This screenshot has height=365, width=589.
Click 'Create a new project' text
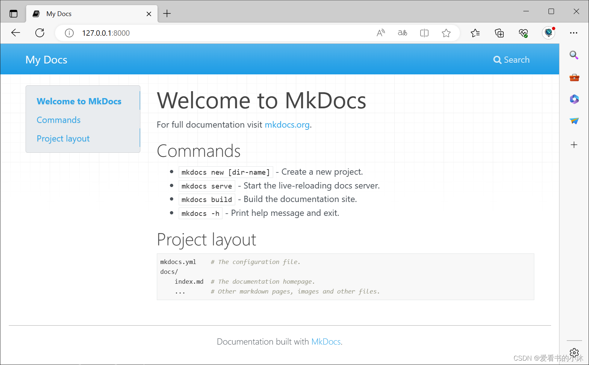321,172
